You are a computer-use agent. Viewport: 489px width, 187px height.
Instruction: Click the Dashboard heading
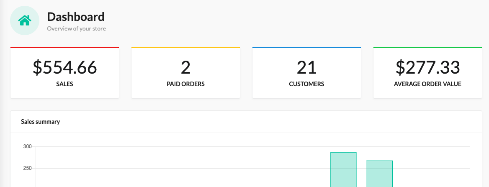point(76,17)
